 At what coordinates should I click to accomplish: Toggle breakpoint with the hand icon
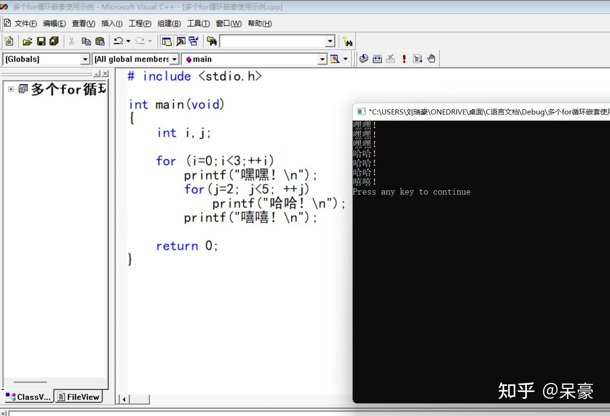tap(431, 59)
